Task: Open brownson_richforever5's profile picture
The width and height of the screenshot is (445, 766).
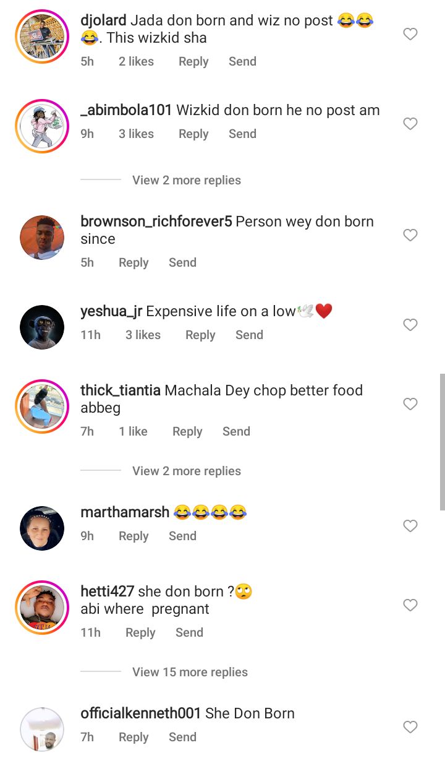Action: point(42,237)
